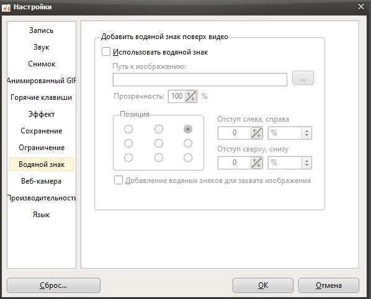Viewport: 371px width, 299px height.
Task: Open the Звук settings section
Action: point(42,47)
